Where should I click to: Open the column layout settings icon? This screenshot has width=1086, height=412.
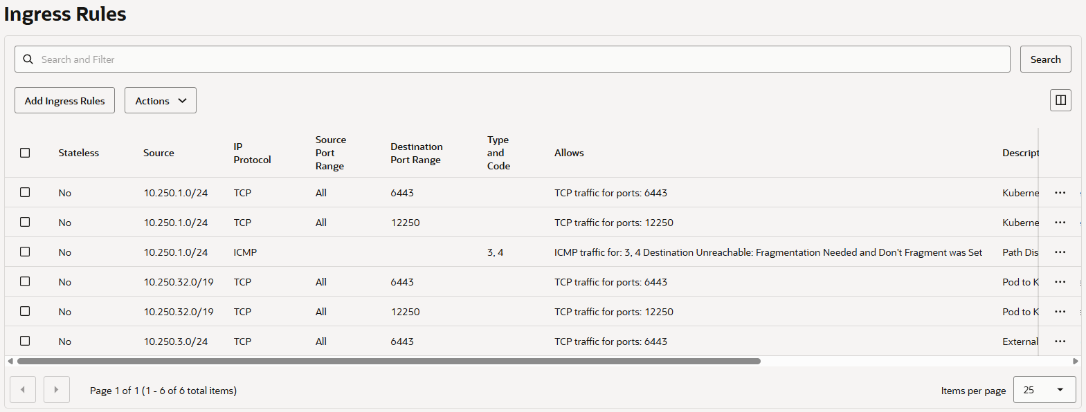coord(1060,100)
